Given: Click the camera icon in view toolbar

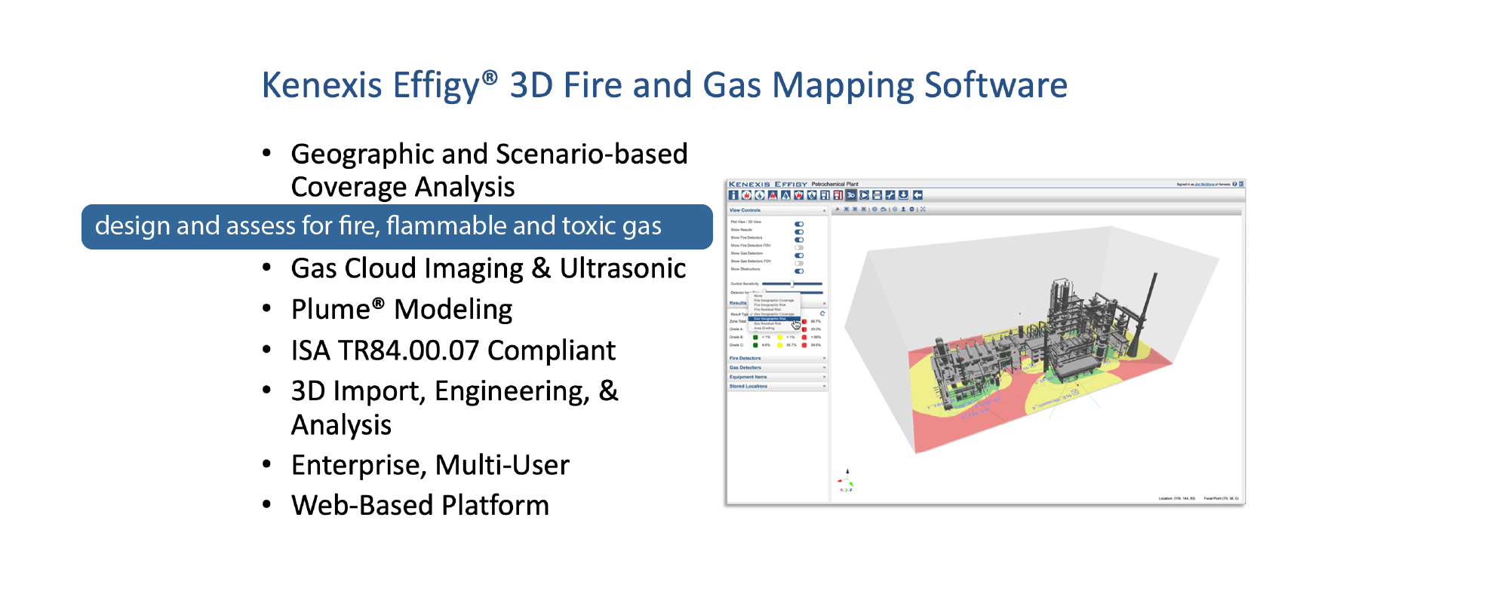Looking at the screenshot, I should click(x=884, y=209).
